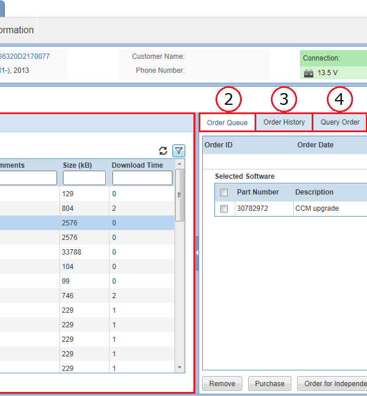This screenshot has height=396, width=367.
Task: Click the refresh icon above the software list
Action: [x=163, y=151]
